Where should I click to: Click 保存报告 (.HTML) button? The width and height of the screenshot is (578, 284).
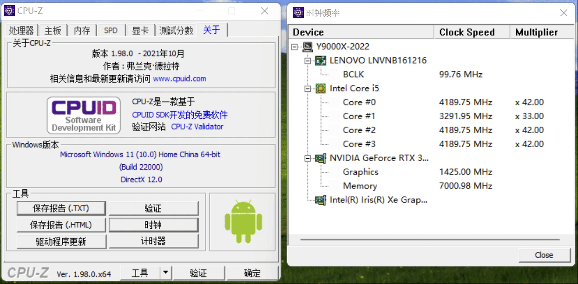[x=61, y=225]
